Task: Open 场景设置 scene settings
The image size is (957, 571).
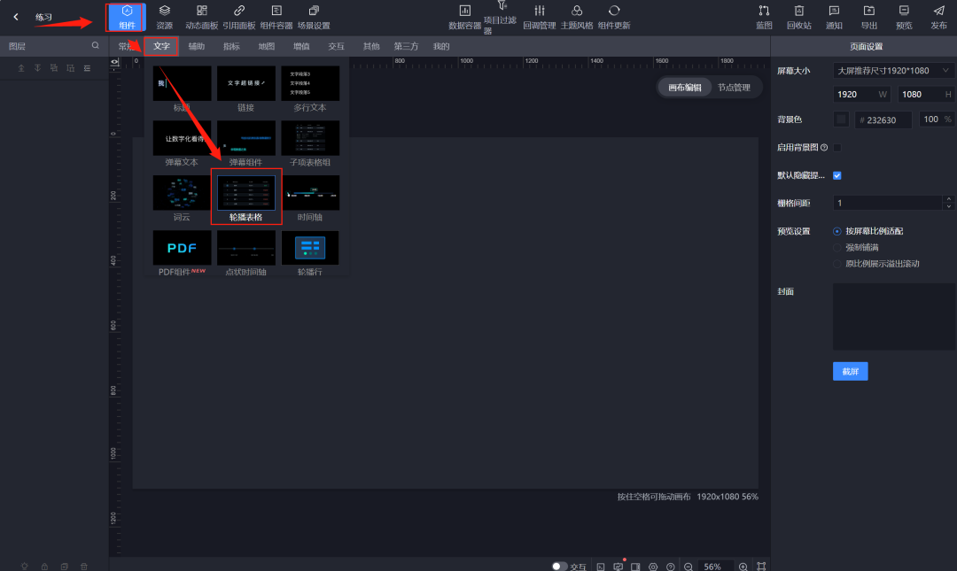Action: [314, 17]
